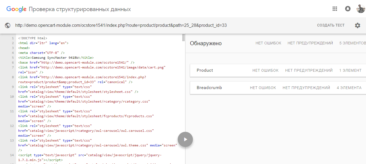
Task: Open Google notifications bell
Action: point(348,9)
